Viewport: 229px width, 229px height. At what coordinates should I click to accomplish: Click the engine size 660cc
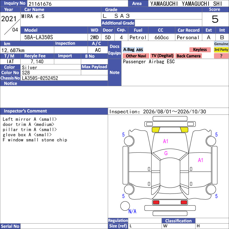[162, 37]
